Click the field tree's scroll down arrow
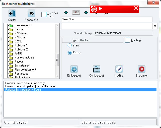The image size is (161, 128). point(57,76)
